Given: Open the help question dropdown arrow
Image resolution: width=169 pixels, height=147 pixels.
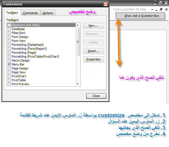Looking at the screenshot, I should point(152,10).
